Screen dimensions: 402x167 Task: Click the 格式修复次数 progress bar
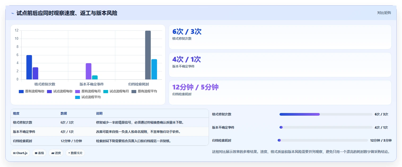click(x=326, y=114)
